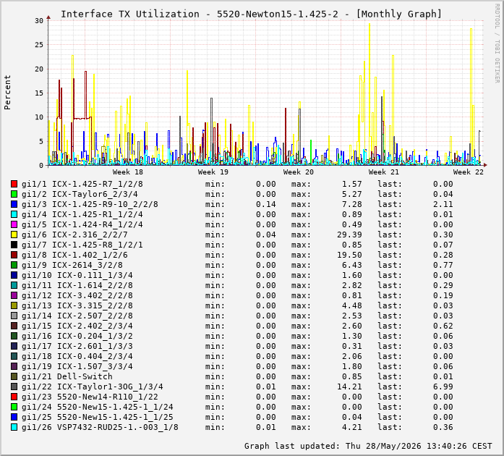504x456 pixels.
Task: Click the purple swatch for gi1/12 ICX-3.402_2/2/8
Action: click(x=14, y=295)
